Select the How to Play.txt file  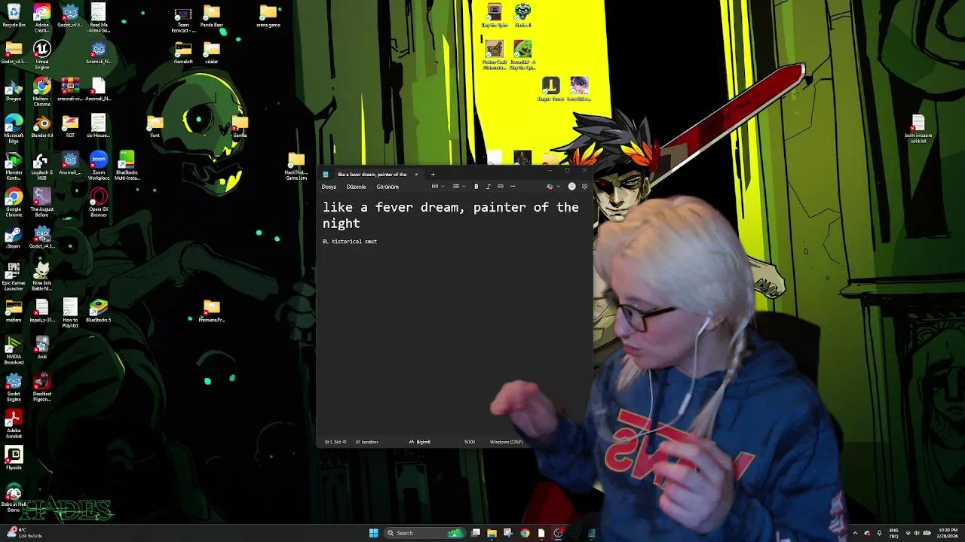pos(70,313)
